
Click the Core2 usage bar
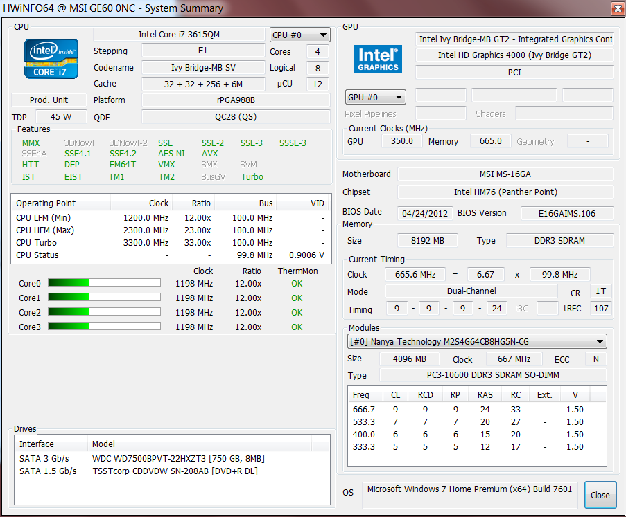pyautogui.click(x=104, y=311)
